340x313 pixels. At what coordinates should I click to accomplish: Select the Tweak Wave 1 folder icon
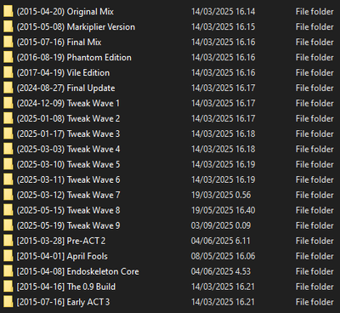click(8, 104)
